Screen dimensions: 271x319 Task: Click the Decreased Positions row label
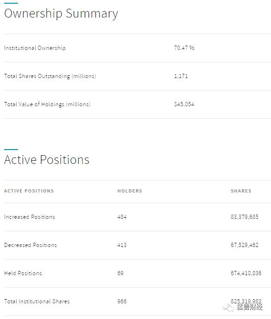click(x=30, y=245)
